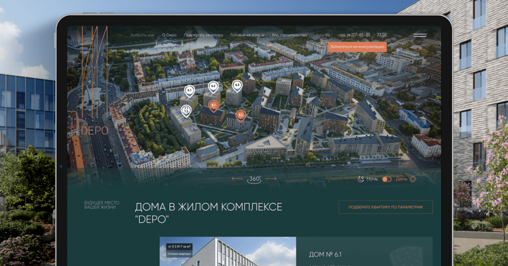
Task: Click heading 'Дома в жилом комплексе'
Action: click(x=208, y=207)
